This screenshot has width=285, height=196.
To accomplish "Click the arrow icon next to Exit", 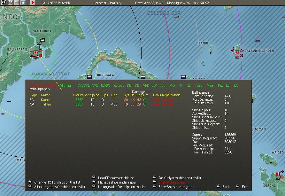I will (238, 186).
